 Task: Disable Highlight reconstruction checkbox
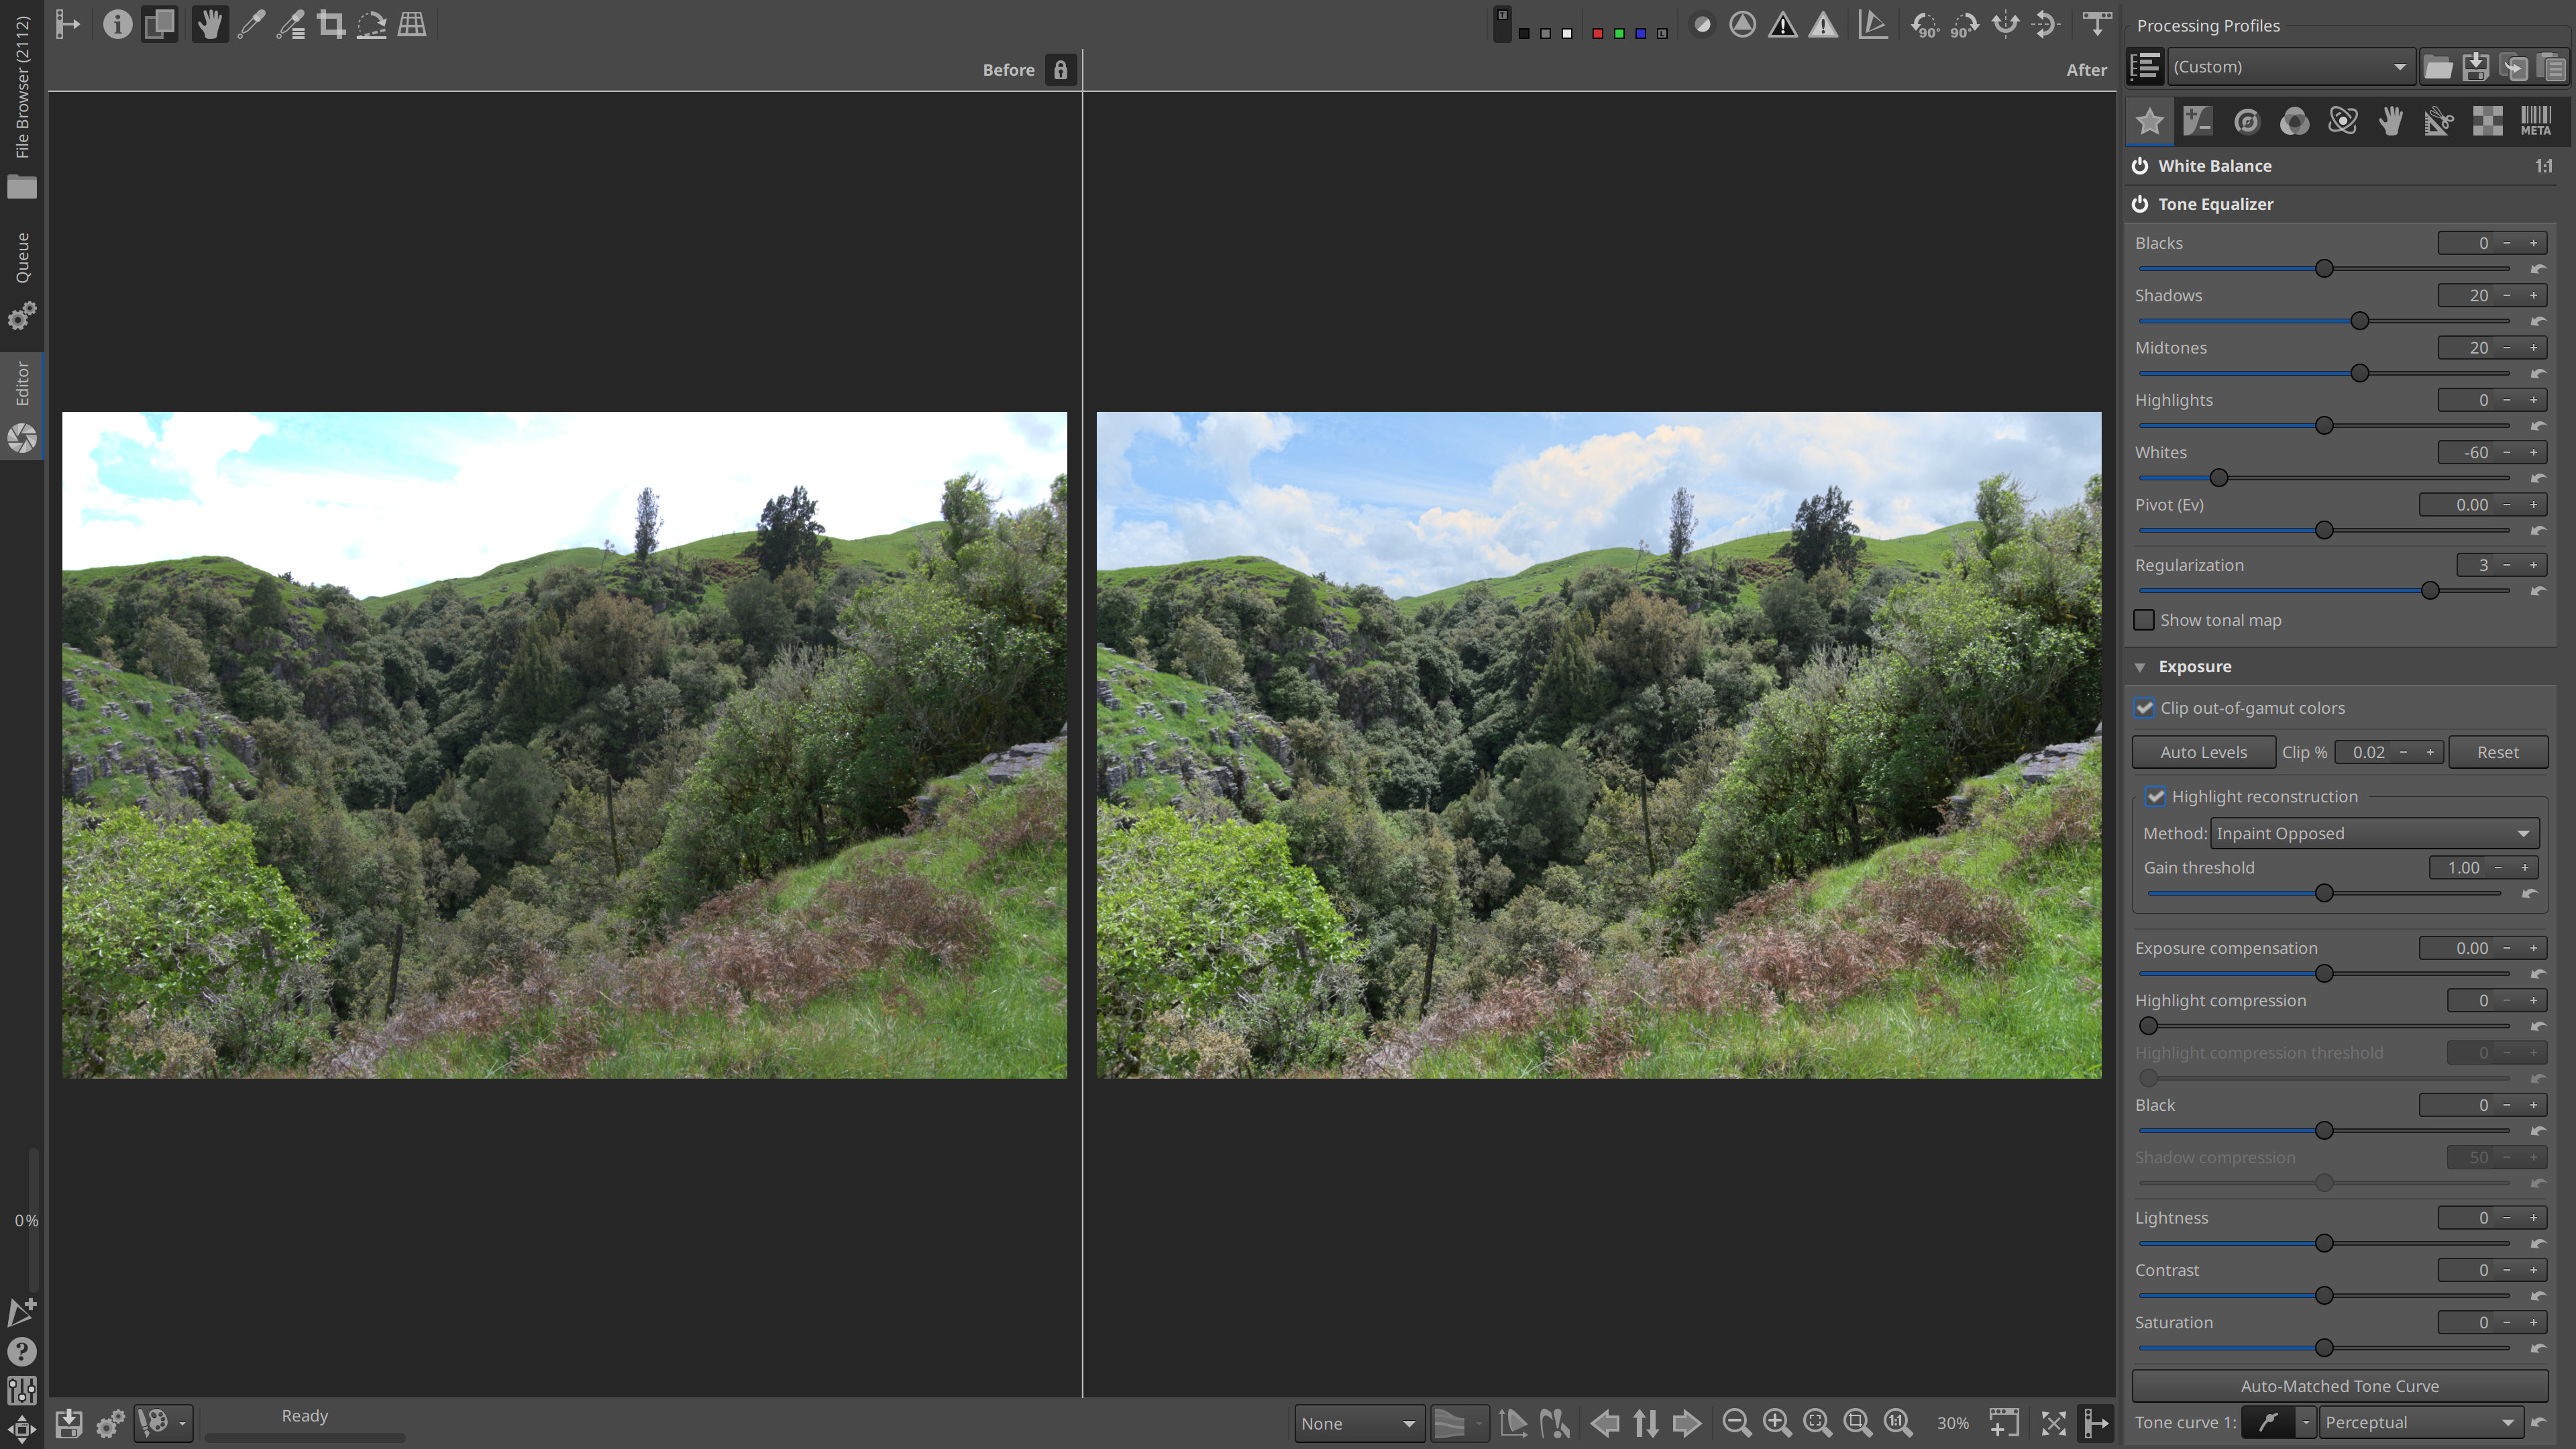pos(2155,797)
